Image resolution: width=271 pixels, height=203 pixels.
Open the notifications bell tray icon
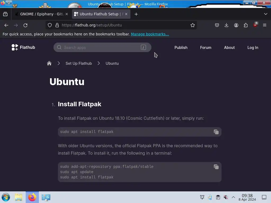point(202,197)
